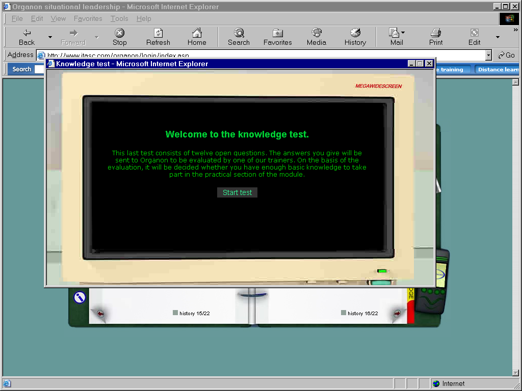Click the Stop toolbar icon
This screenshot has height=391, width=522.
119,37
